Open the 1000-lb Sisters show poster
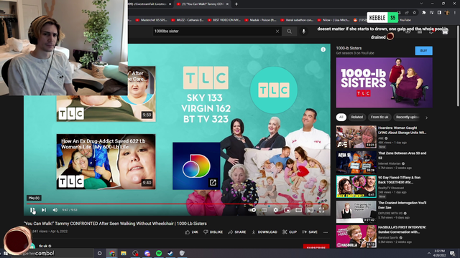The width and height of the screenshot is (460, 258). pos(384,82)
